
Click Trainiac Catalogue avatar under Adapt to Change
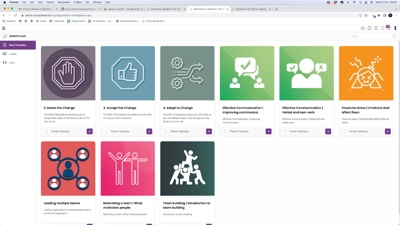166,131
